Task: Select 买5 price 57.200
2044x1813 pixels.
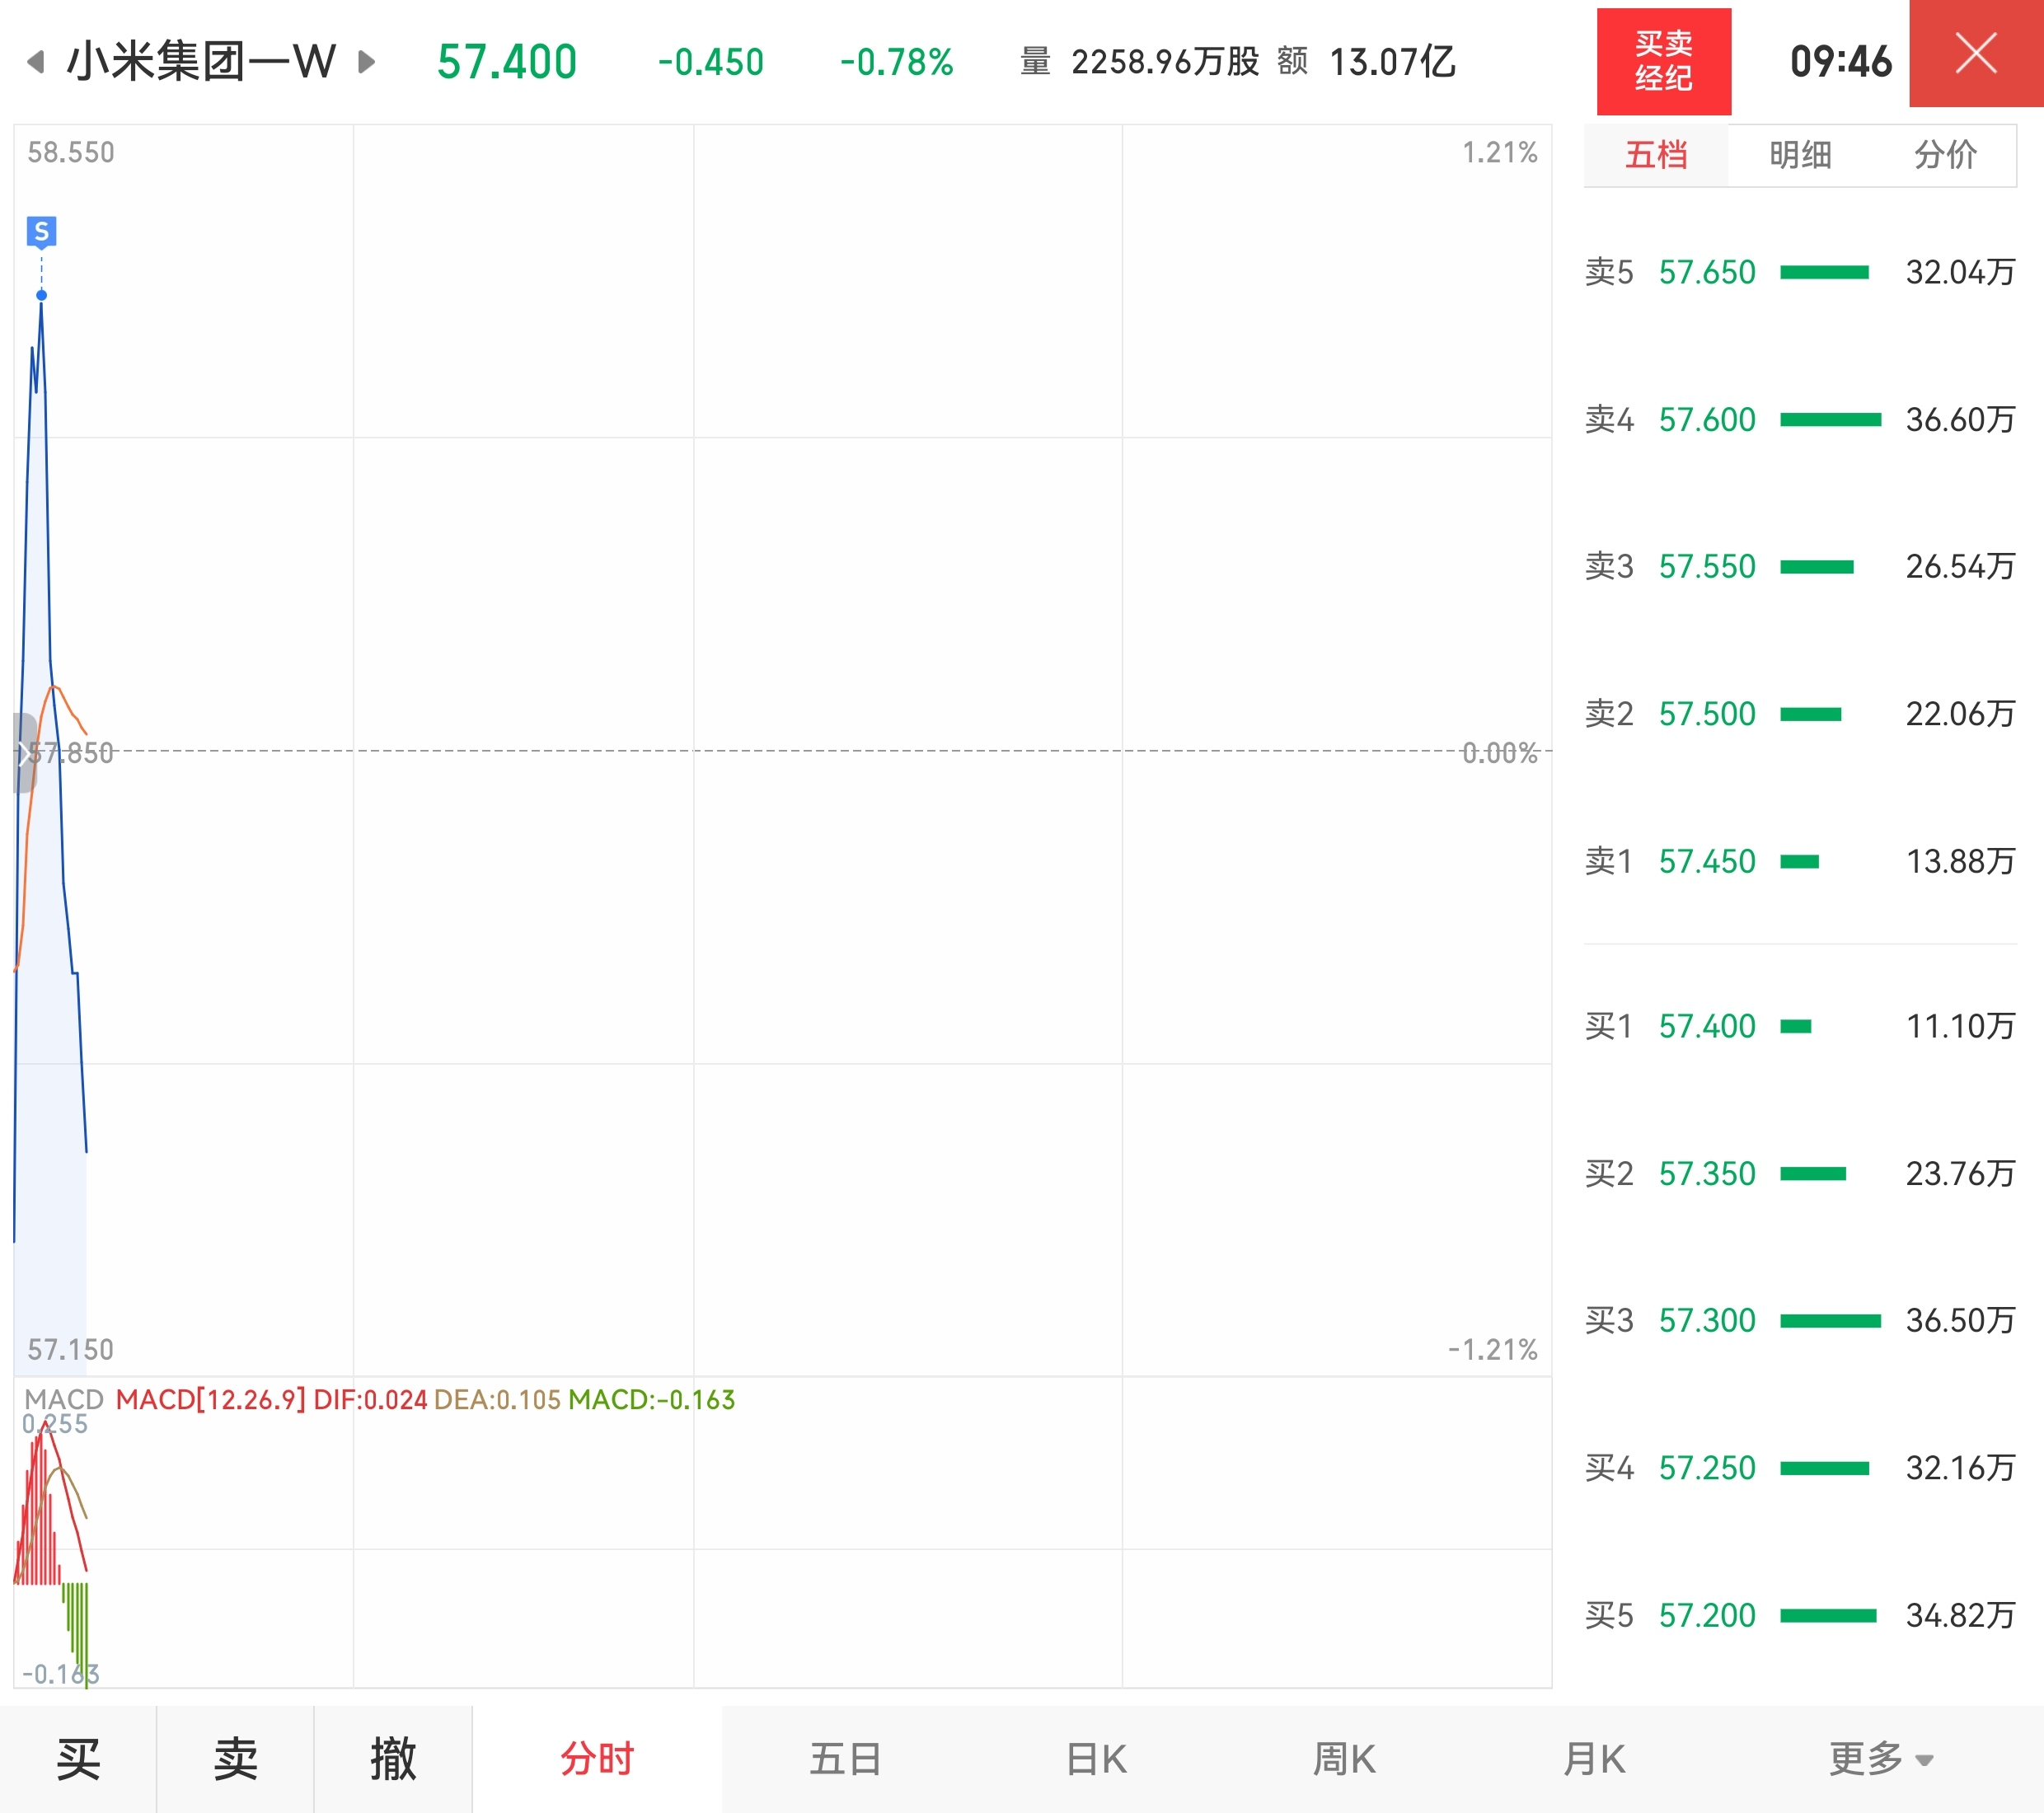Action: pos(1707,1615)
